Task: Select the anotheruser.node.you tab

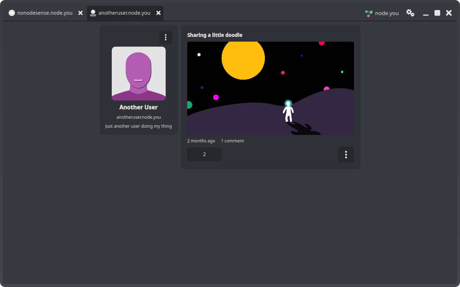Action: click(x=125, y=13)
